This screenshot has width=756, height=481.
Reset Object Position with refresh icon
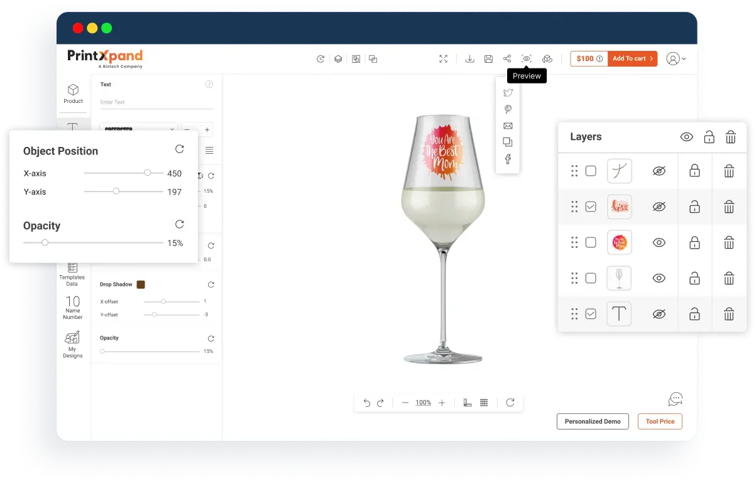(x=180, y=149)
